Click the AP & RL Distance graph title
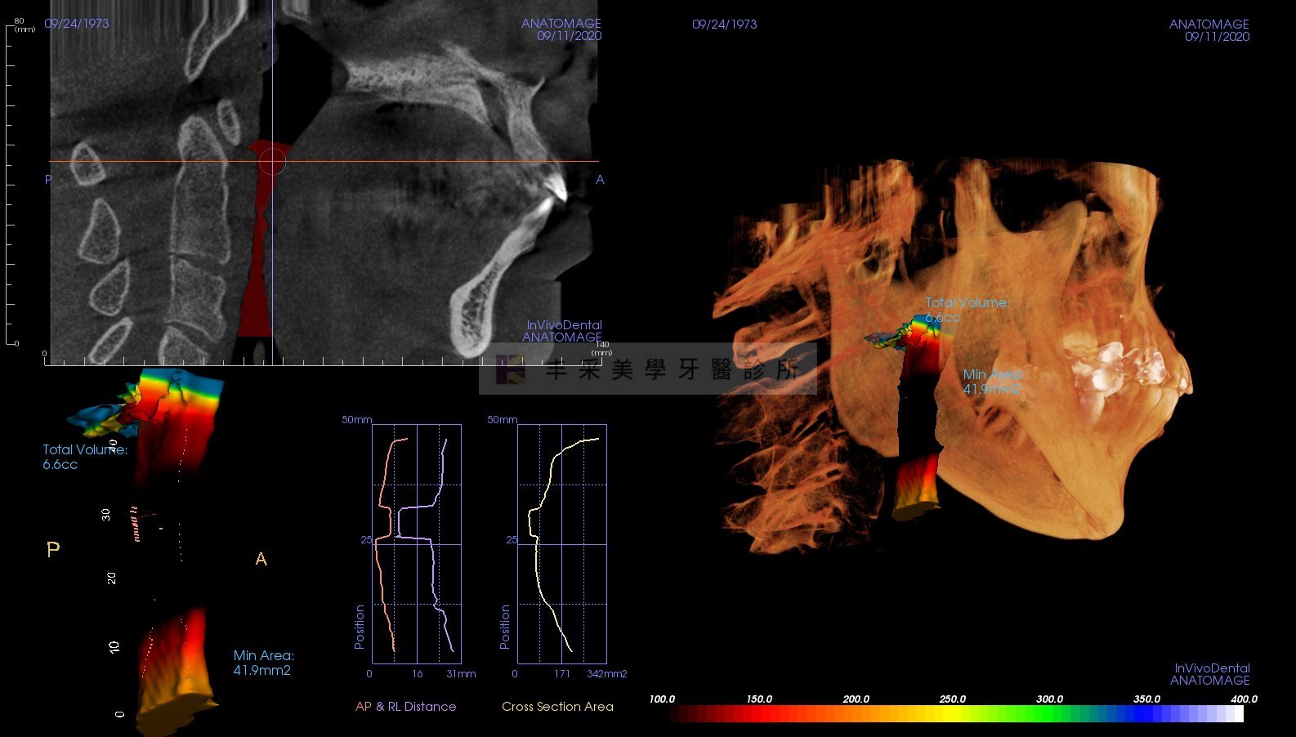1296x737 pixels. (x=406, y=707)
